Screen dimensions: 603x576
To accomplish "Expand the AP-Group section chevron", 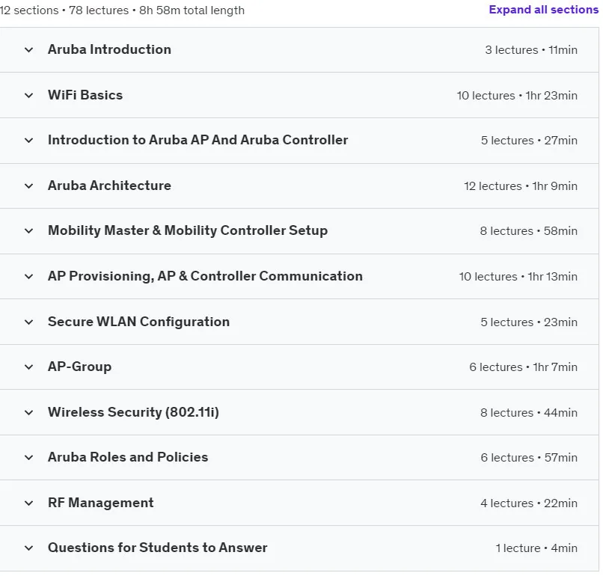I will [x=29, y=367].
